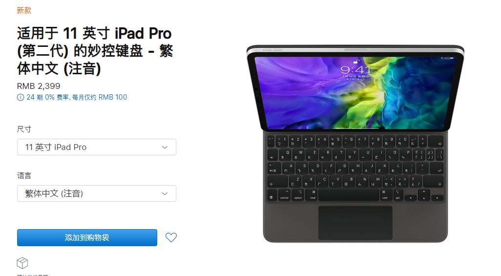Screen dimensions: 501x276
Task: Click the lock icon on the iPad screen
Action: (x=356, y=62)
